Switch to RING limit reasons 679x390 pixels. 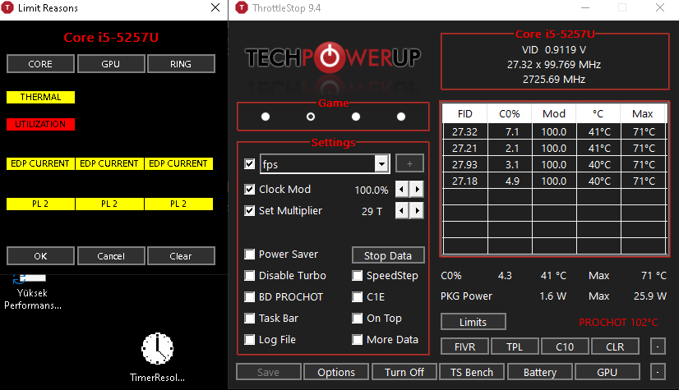(181, 64)
